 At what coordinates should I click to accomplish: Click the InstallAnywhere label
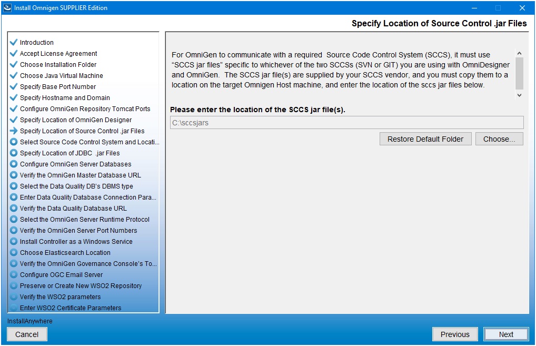(x=29, y=321)
